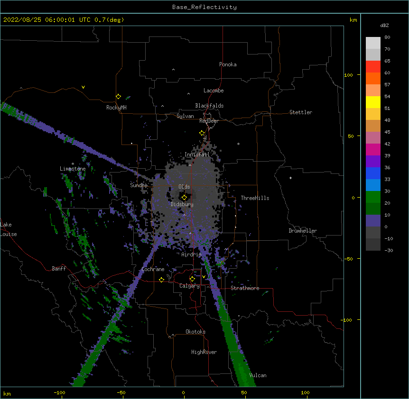
Task: Click the ThreeHills label
Action: 255,198
